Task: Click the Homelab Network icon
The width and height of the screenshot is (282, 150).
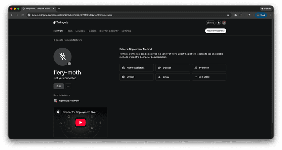Action: tap(55, 101)
